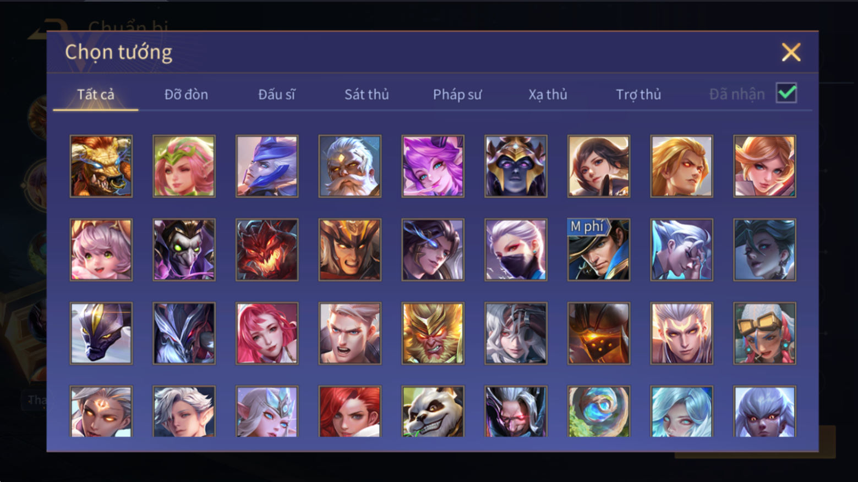Select the black panther hero portrait
Viewport: 858px width, 482px height.
click(x=101, y=333)
